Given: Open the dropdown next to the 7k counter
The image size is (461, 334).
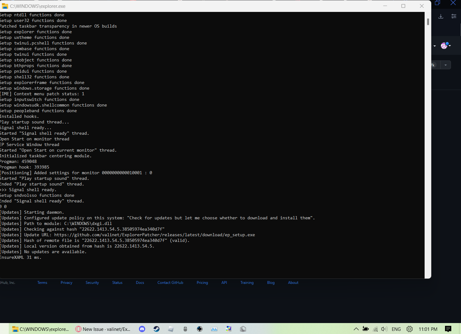Looking at the screenshot, I should coord(446,65).
